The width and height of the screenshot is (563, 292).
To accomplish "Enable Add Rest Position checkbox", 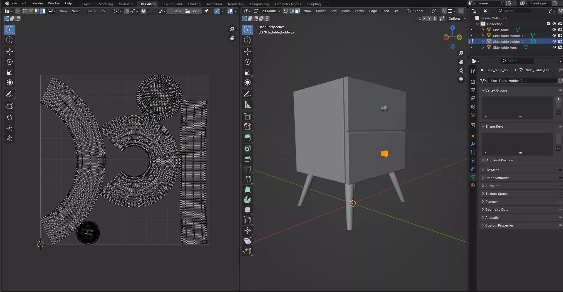I will pyautogui.click(x=483, y=160).
